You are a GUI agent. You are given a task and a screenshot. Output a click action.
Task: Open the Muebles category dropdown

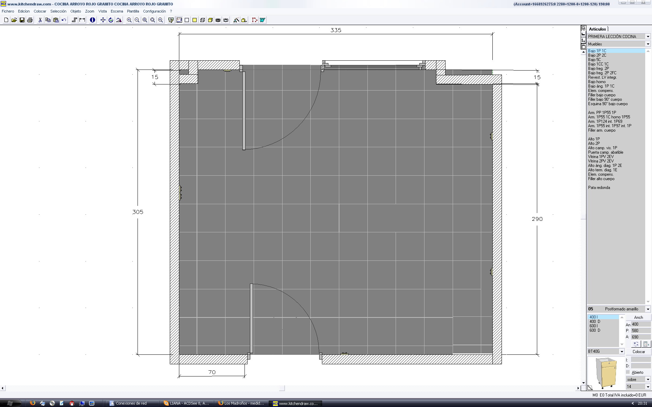(x=648, y=44)
